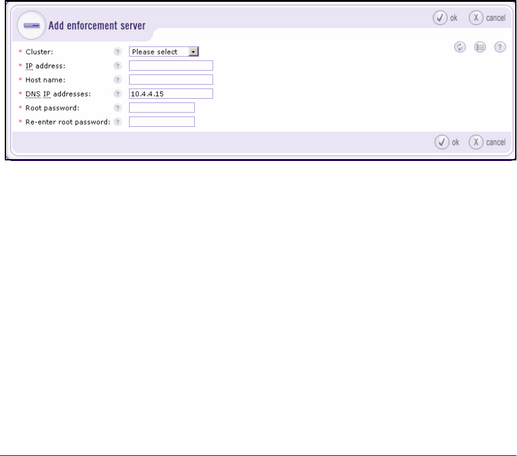Click ok button in bottom footer
The width and height of the screenshot is (517, 456).
point(447,142)
